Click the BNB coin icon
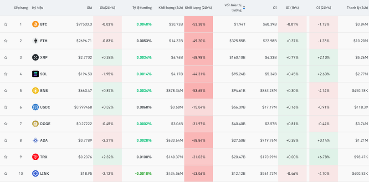The height and width of the screenshot is (182, 369). tap(35, 90)
